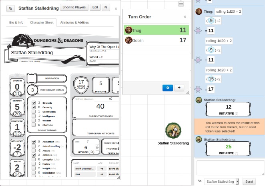Click the character name field

[47, 53]
